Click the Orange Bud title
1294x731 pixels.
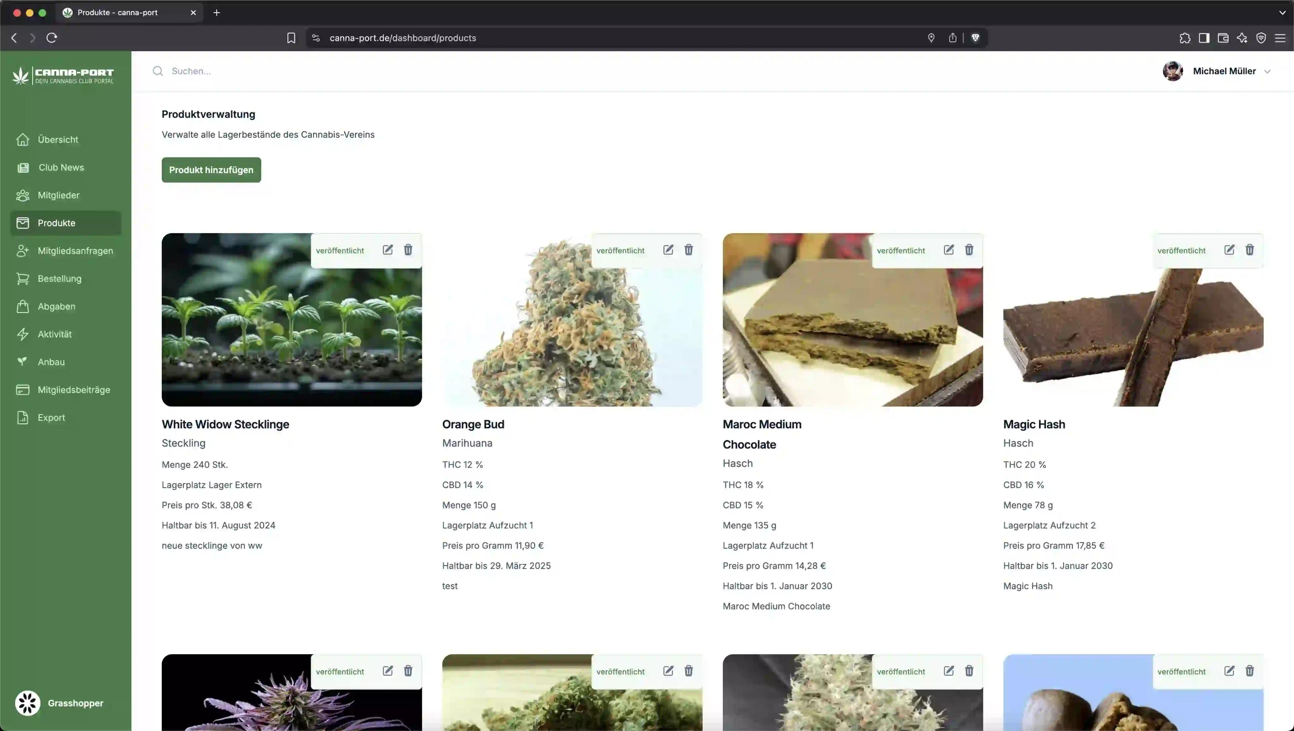(473, 424)
